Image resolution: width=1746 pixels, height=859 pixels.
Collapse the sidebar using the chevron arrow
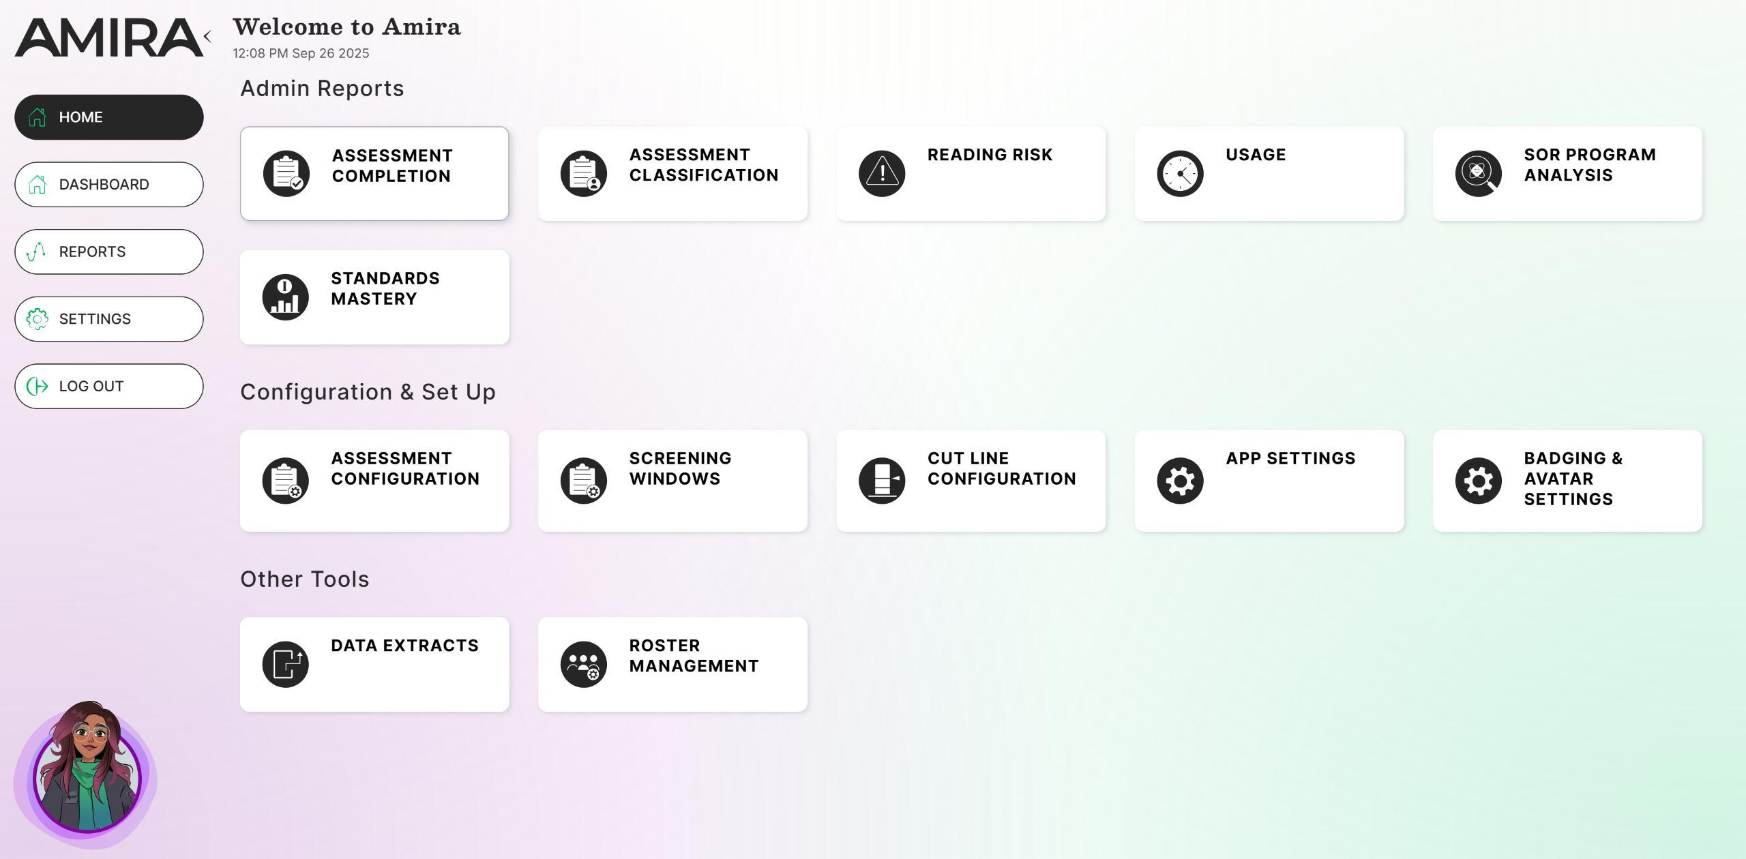tap(207, 36)
